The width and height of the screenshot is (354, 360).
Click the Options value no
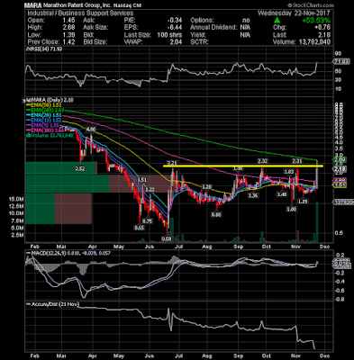pyautogui.click(x=246, y=21)
